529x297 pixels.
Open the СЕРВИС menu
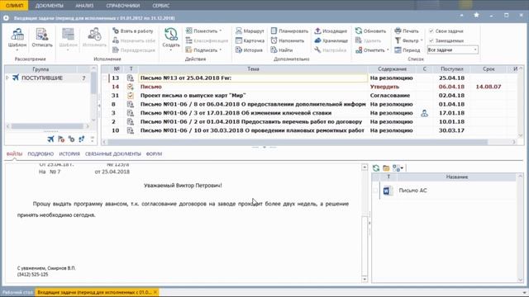(x=161, y=6)
